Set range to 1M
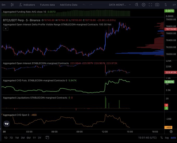This screenshot has height=143, width=177. 17,138
